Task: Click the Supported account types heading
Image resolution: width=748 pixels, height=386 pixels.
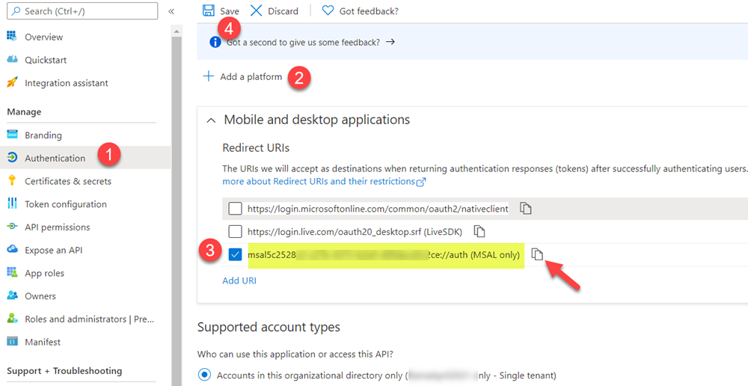Action: pos(269,328)
